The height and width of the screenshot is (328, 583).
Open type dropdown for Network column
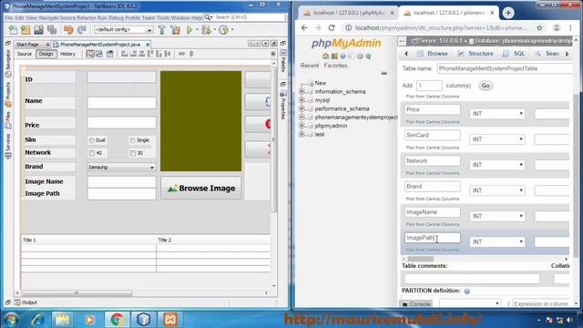point(497,165)
